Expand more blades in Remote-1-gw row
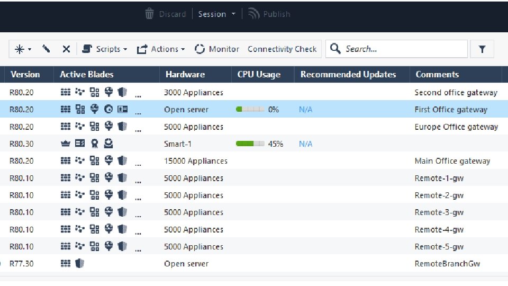The width and height of the screenshot is (508, 286). (138, 182)
